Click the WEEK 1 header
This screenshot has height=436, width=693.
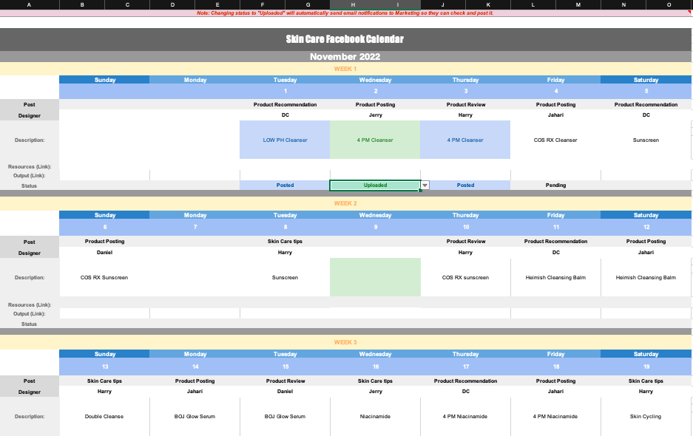[x=345, y=69]
